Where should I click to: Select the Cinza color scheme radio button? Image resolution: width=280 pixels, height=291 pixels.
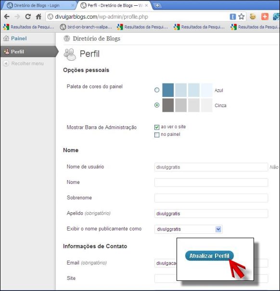(x=157, y=105)
